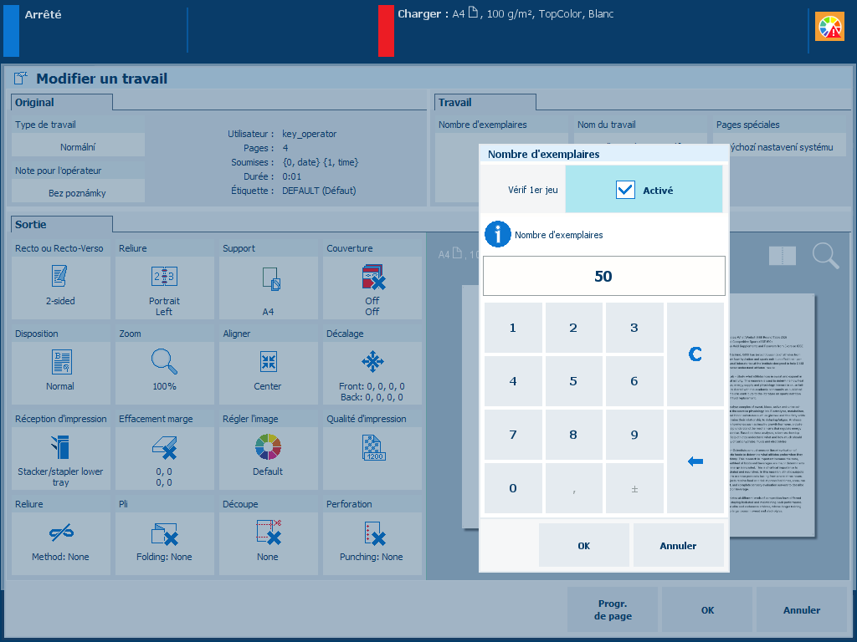This screenshot has width=857, height=642.
Task: Click the copies number field showing 50
Action: point(603,276)
